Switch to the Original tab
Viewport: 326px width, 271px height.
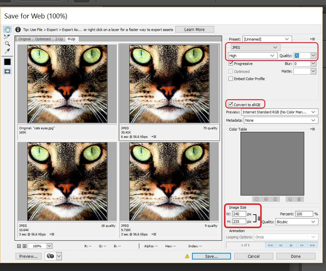pos(24,39)
